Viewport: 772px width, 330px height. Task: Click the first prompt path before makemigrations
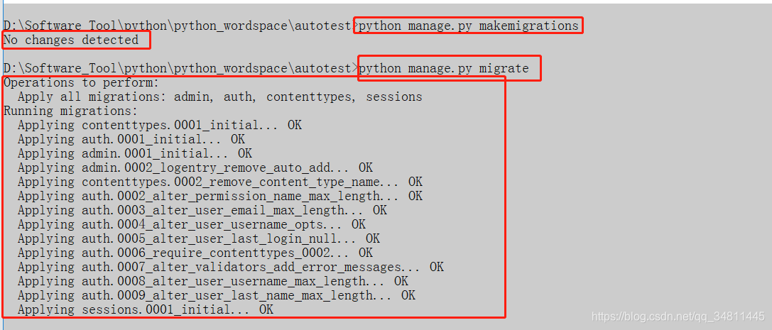point(180,26)
